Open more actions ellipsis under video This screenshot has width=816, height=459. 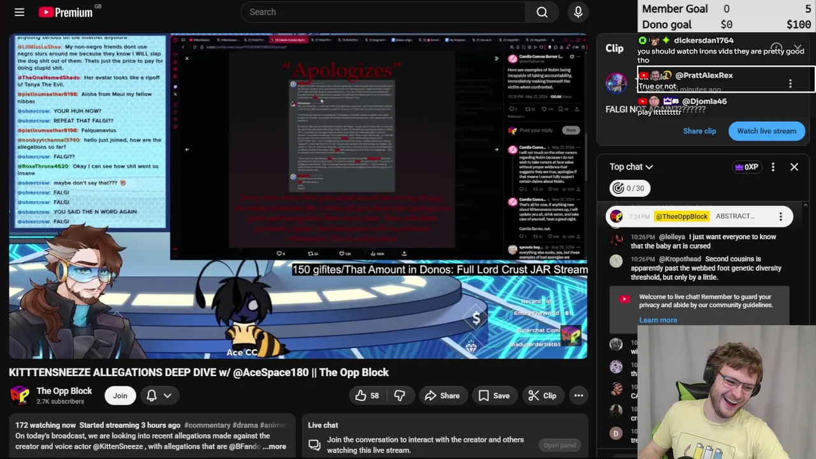pyautogui.click(x=578, y=396)
